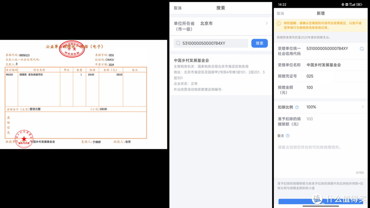Click the 北京市 province value
370x208 pixels.
[x=206, y=23]
